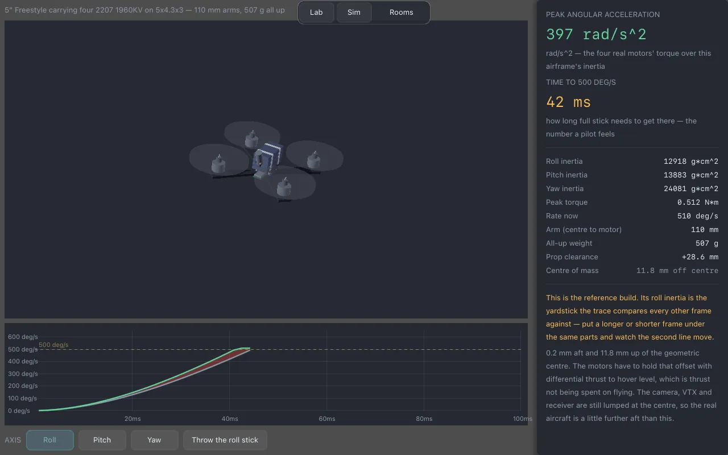The image size is (728, 455).
Task: Open the Sim tab
Action: (x=354, y=13)
